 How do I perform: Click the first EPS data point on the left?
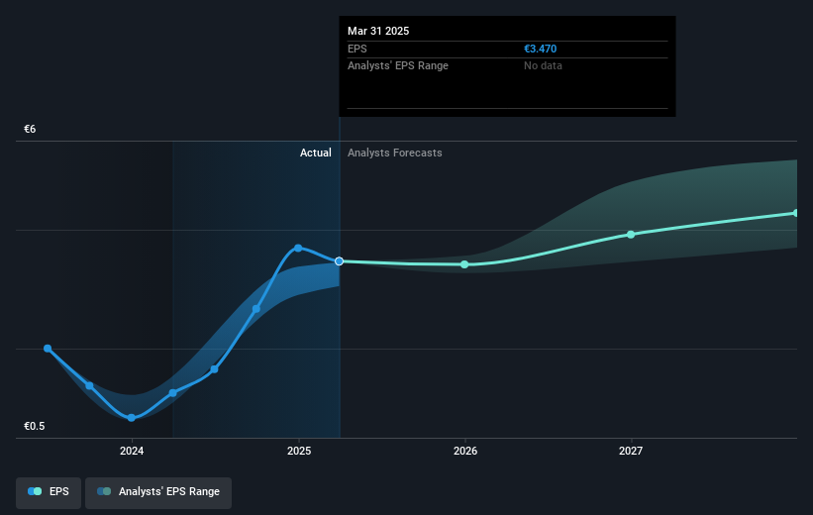(x=48, y=349)
